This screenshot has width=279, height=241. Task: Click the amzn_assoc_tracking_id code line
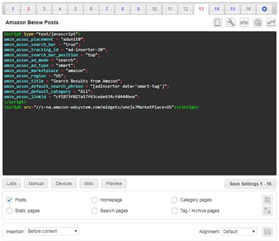[x=55, y=49]
